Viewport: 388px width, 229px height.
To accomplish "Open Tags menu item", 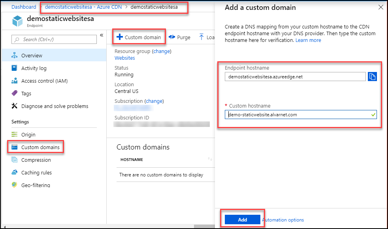I will [26, 93].
